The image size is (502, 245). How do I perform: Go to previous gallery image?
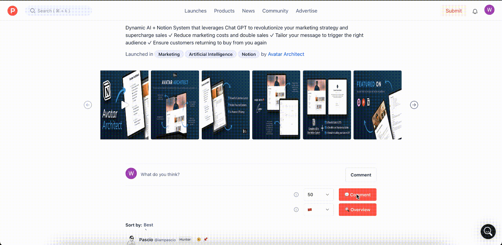[88, 105]
